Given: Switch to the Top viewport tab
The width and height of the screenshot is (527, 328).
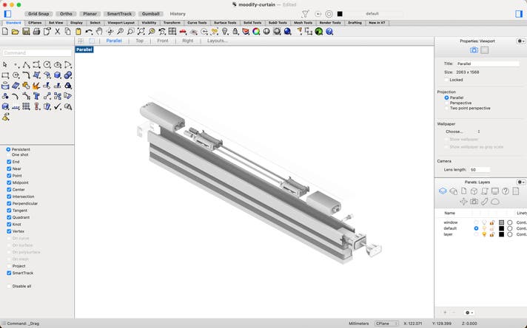Looking at the screenshot, I should 139,41.
